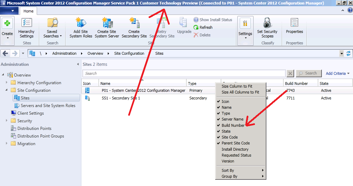Select the Sites node in tree
The height and width of the screenshot is (186, 353).
click(x=46, y=98)
